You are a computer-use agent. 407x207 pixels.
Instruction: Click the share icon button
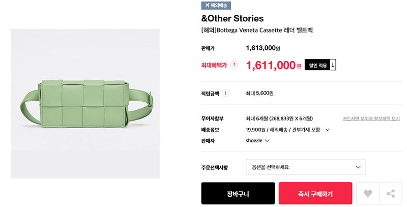coord(391,193)
